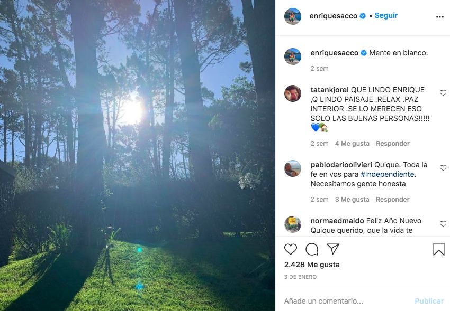Click the sunlit forest photo
The height and width of the screenshot is (311, 450).
tap(138, 155)
